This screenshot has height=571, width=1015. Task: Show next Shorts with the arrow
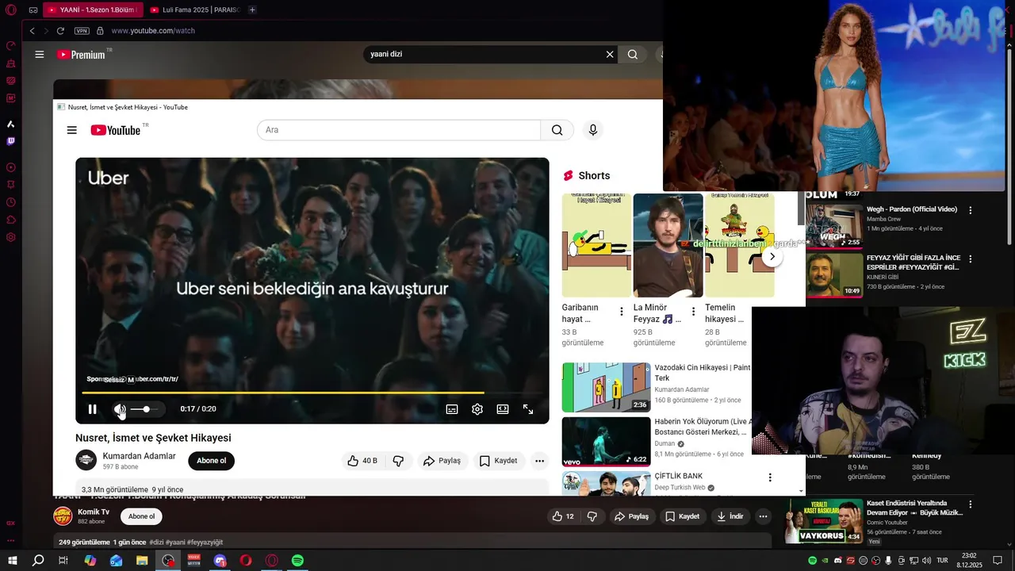point(772,257)
